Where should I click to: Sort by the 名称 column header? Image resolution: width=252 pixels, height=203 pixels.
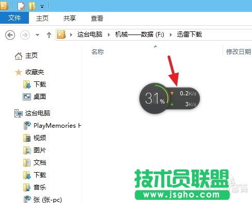98,52
